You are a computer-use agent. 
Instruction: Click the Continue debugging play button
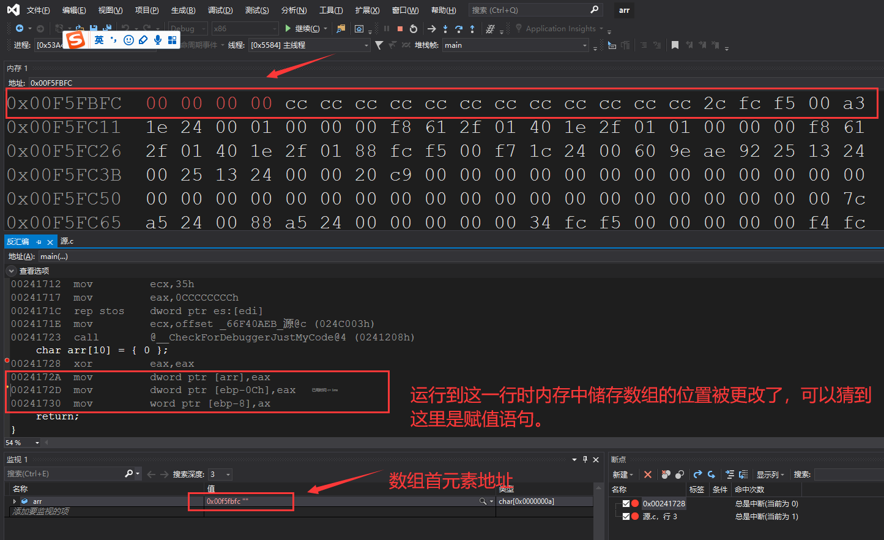(288, 28)
